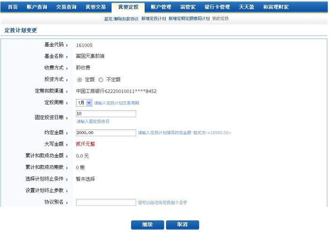
Task: Go to the 天天盈 tab
Action: (x=247, y=7)
